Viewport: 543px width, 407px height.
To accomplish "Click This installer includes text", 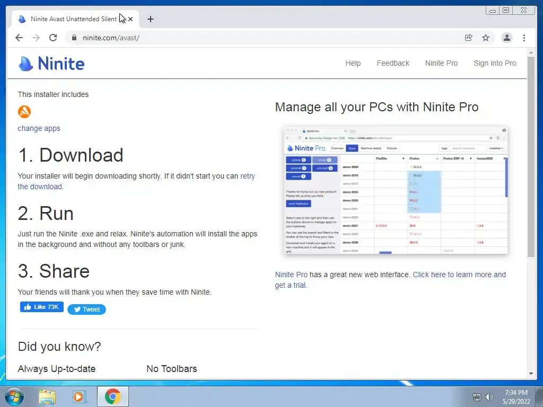I will pos(53,94).
